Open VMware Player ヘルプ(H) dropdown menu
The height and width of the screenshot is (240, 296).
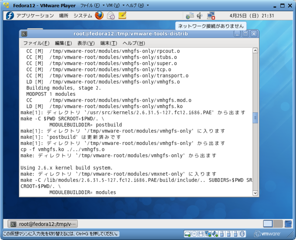tap(137, 6)
